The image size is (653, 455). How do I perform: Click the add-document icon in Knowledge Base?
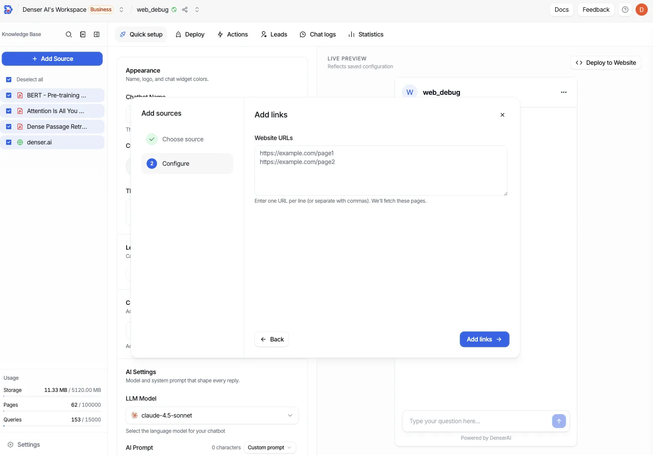coord(83,34)
